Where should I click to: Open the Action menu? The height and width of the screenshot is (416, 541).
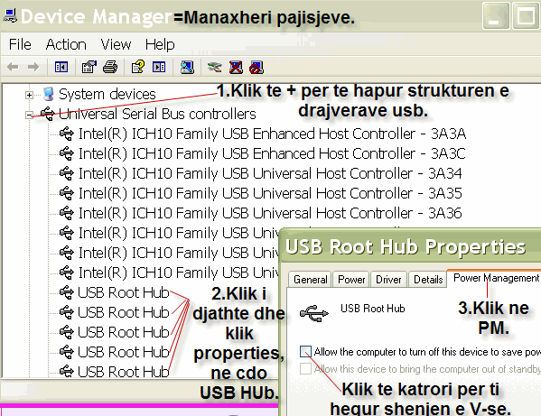click(x=66, y=44)
